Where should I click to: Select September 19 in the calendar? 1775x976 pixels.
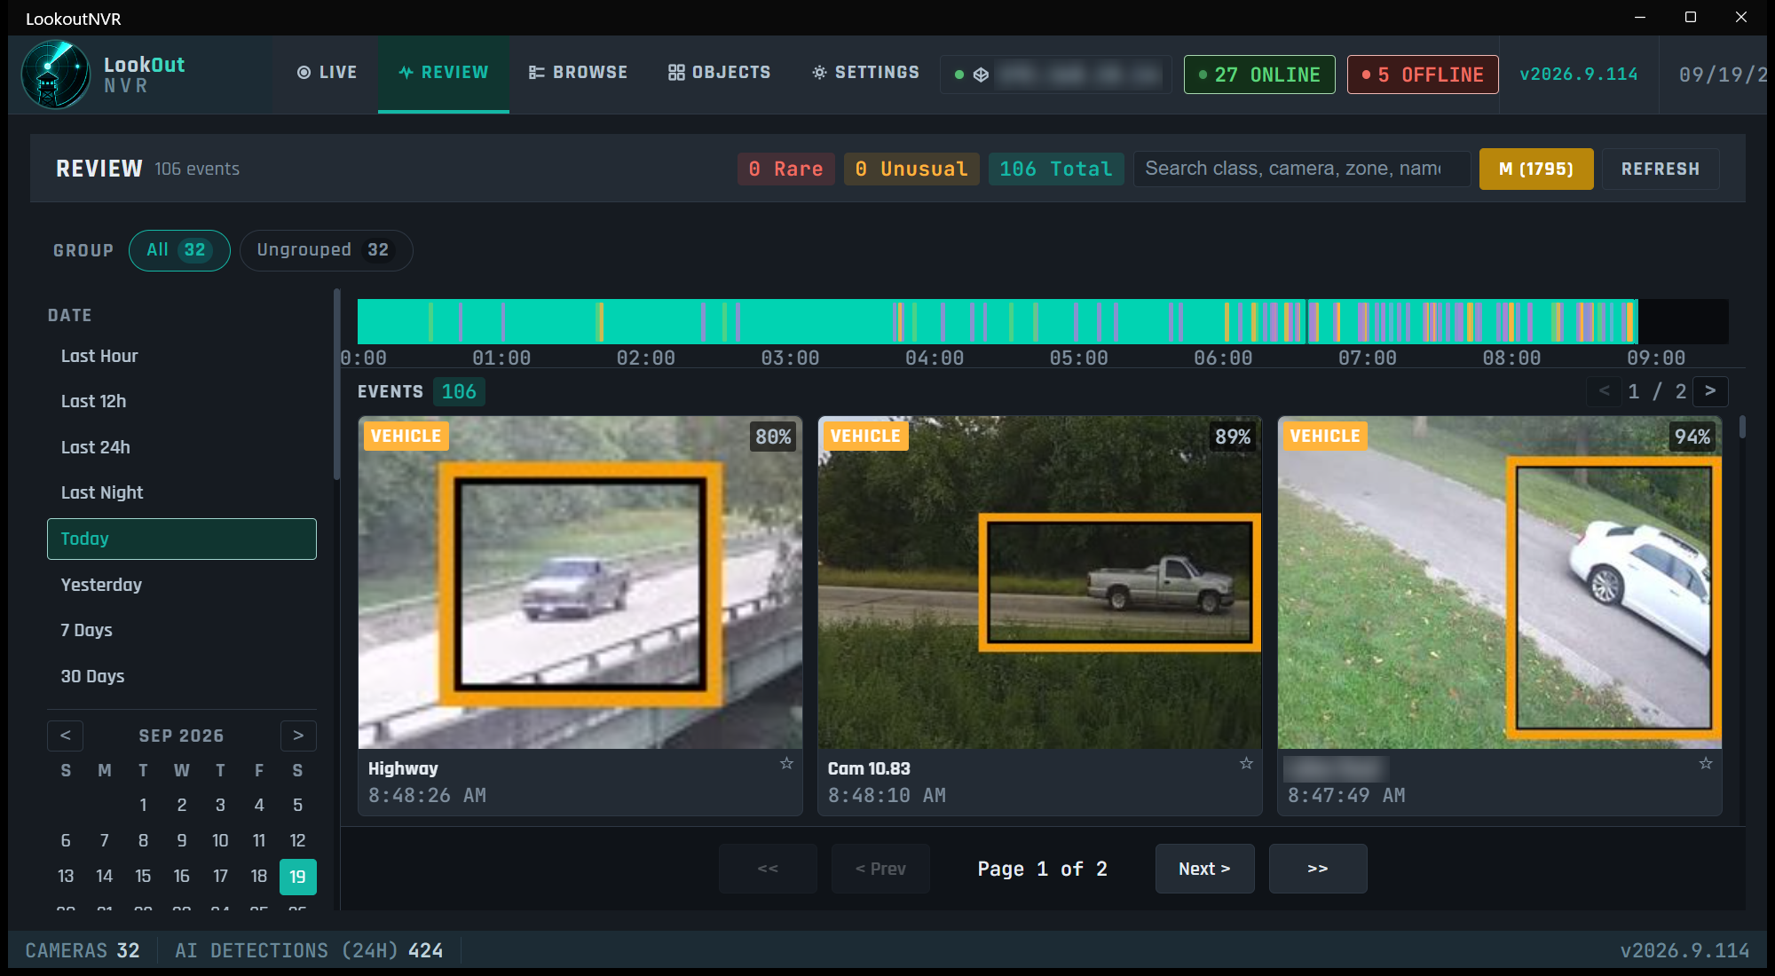[297, 877]
